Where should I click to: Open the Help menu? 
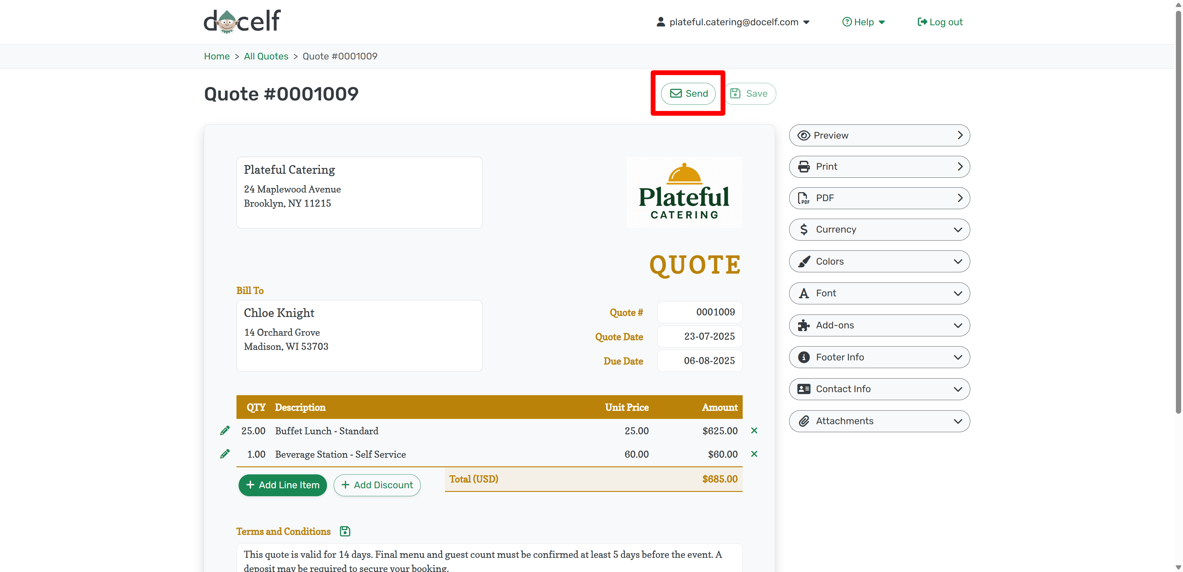(x=863, y=22)
